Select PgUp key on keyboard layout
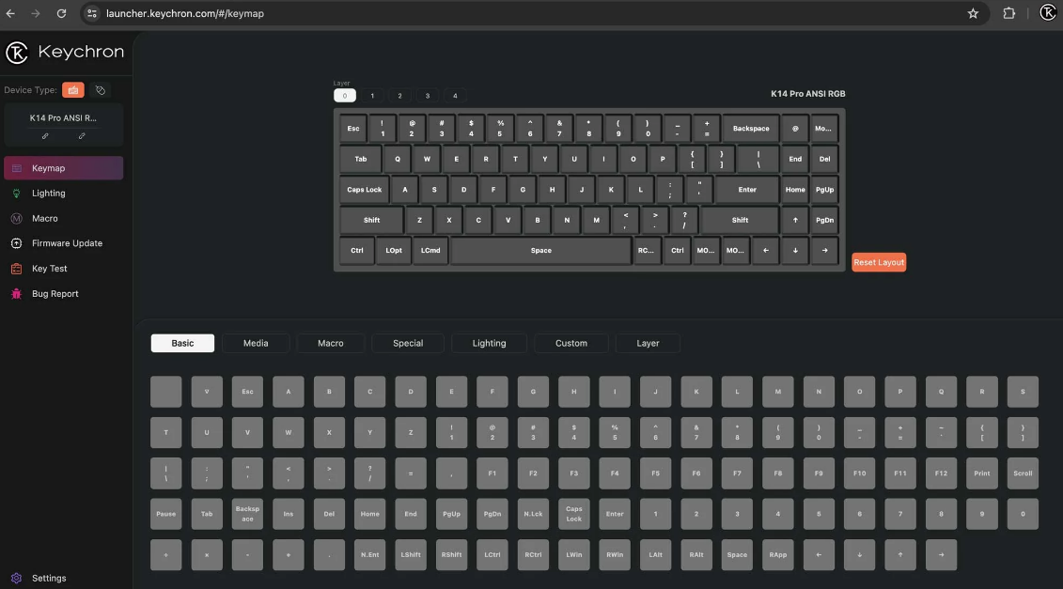Screen dimensions: 1063x589 coord(824,190)
